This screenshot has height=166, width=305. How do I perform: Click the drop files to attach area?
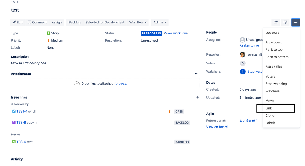click(105, 83)
